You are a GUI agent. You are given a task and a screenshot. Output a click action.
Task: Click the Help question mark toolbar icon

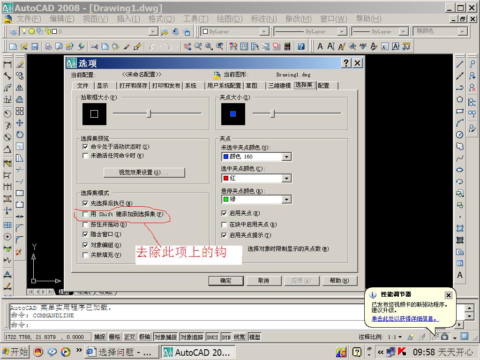pyautogui.click(x=301, y=46)
